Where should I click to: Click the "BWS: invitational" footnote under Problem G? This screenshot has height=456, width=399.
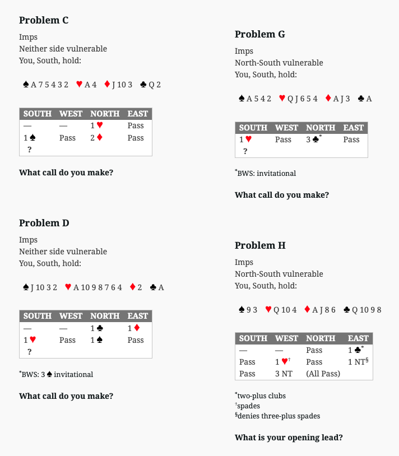coord(266,173)
